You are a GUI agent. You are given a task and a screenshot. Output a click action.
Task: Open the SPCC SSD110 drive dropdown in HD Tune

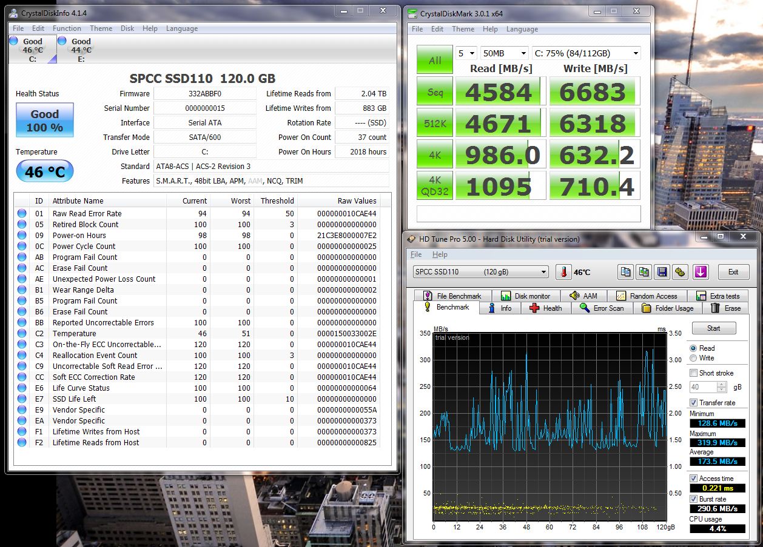coord(480,272)
